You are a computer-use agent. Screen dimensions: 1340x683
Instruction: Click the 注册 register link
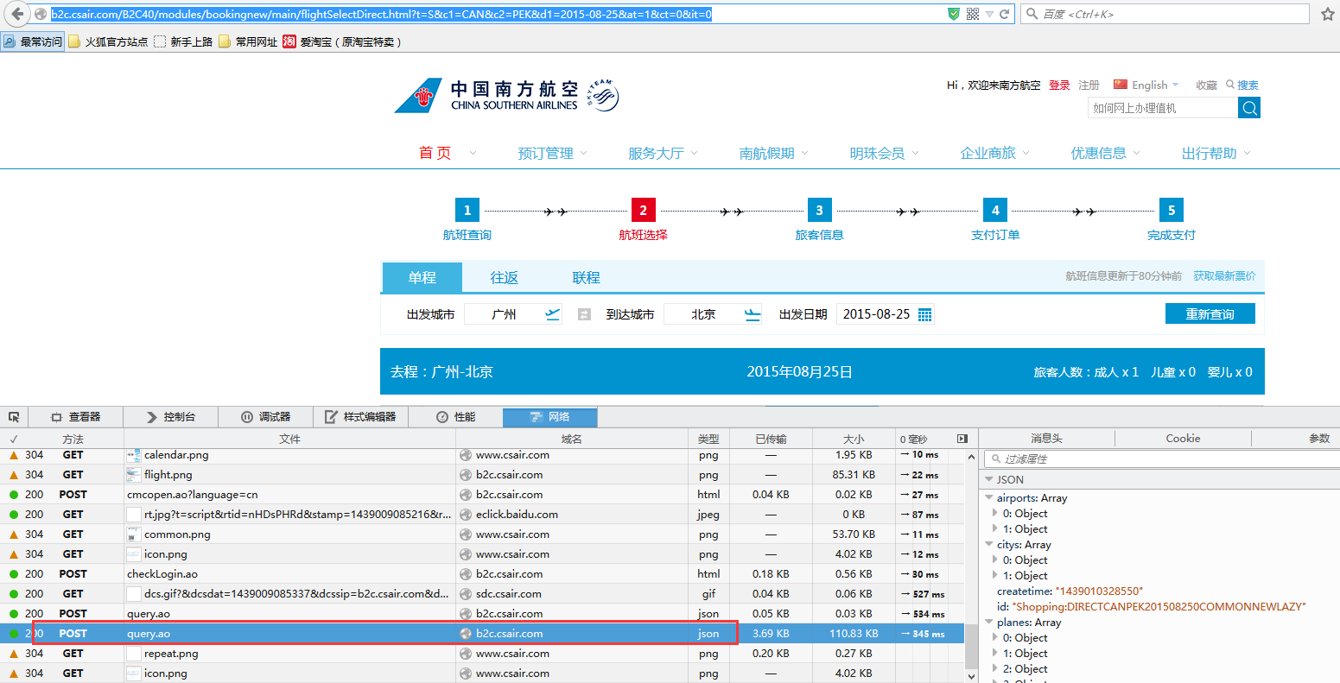(x=1089, y=85)
